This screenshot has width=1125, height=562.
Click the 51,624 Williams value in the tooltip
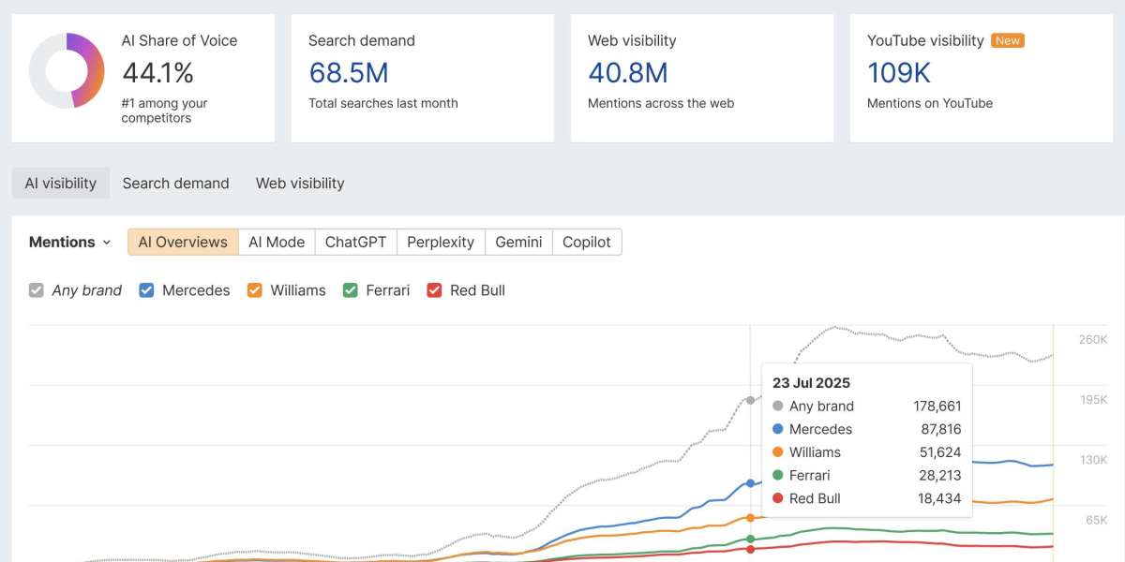click(x=940, y=452)
